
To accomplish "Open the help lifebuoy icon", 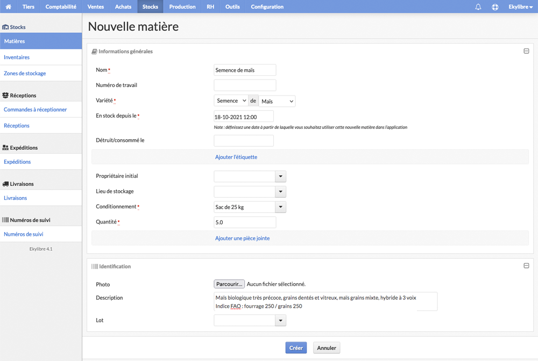I will tap(495, 6).
